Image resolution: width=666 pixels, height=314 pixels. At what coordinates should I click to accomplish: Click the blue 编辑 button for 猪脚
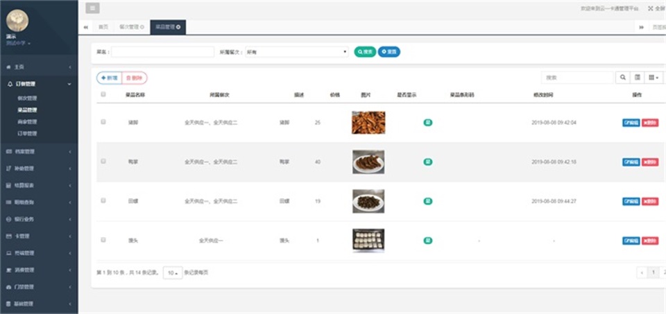pyautogui.click(x=631, y=123)
